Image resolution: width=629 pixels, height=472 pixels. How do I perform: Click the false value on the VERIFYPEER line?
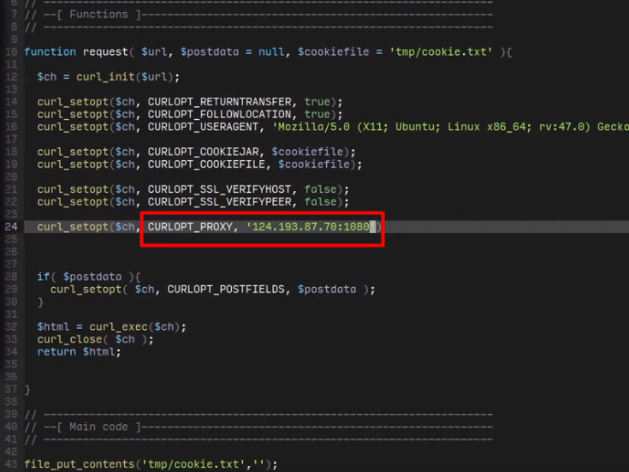pyautogui.click(x=320, y=201)
